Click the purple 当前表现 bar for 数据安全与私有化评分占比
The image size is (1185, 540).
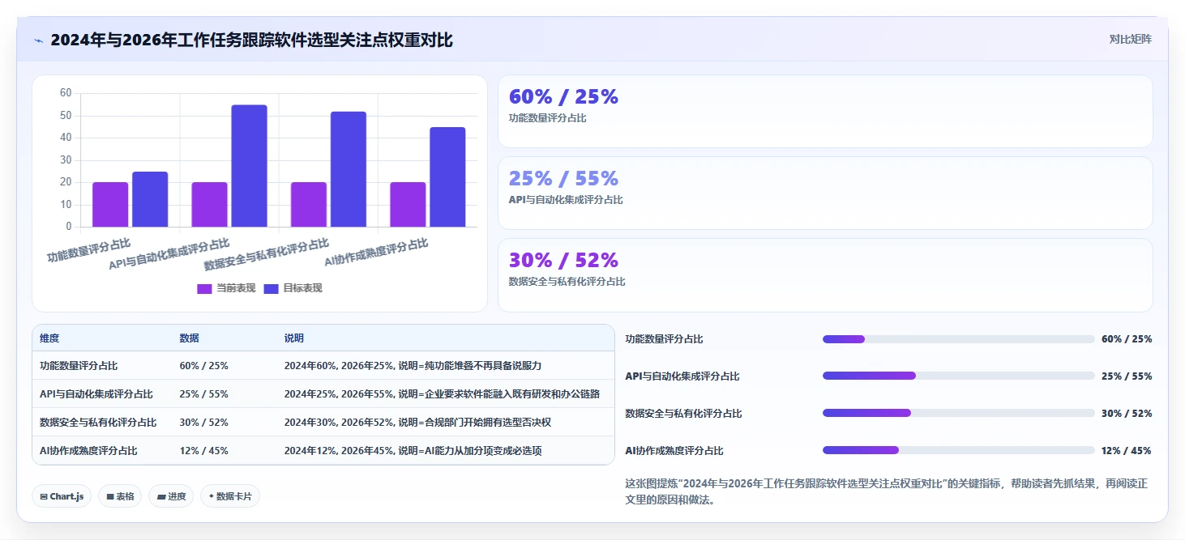click(x=309, y=205)
